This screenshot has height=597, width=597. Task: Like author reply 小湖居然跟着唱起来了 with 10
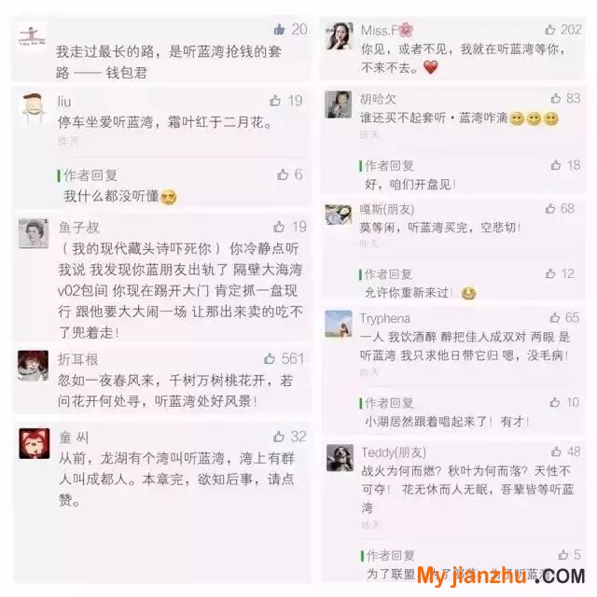[x=555, y=402]
